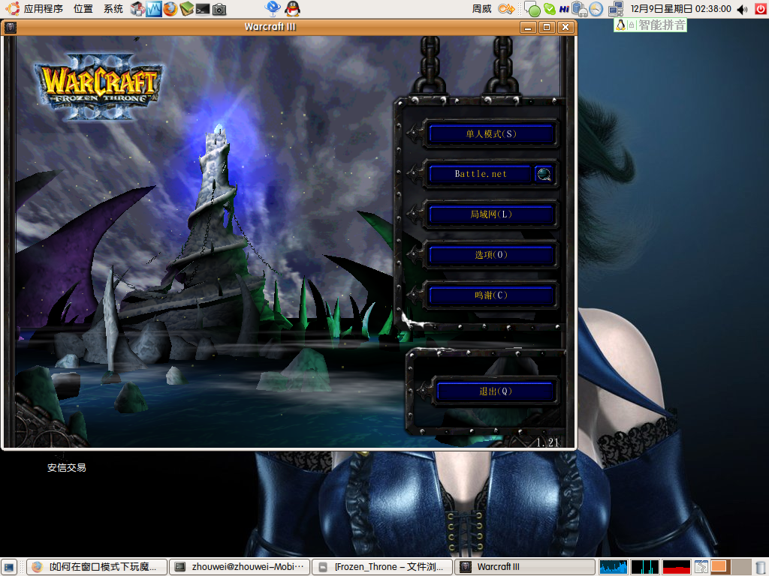The height and width of the screenshot is (576, 769).
Task: Maximize the Warcraft III window
Action: coord(547,28)
